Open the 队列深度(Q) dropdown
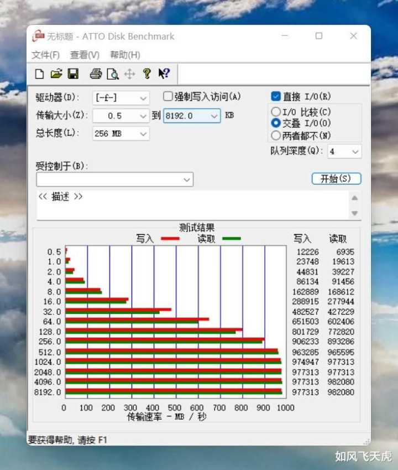This screenshot has height=470, width=398. point(344,151)
